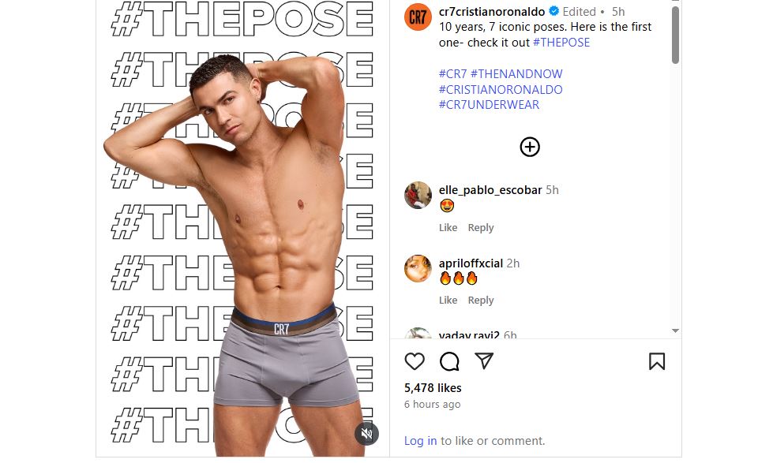Image resolution: width=758 pixels, height=463 pixels.
Task: Open elle_pablo_escobar's profile avatar
Action: click(x=418, y=195)
